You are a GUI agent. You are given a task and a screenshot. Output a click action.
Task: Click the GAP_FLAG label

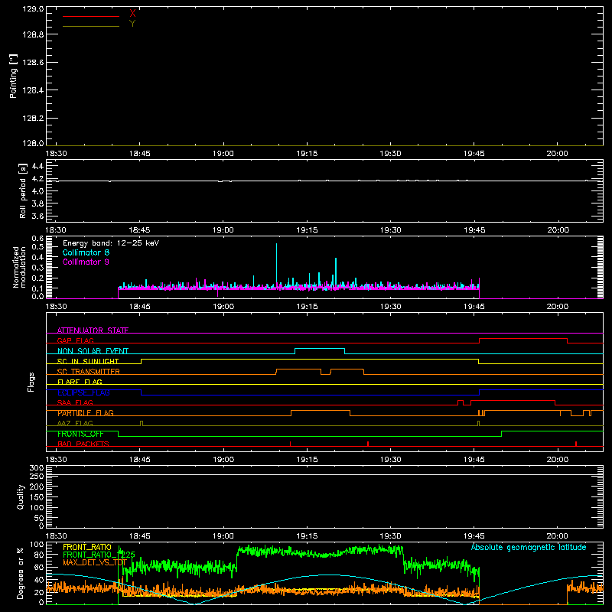pyautogui.click(x=75, y=340)
